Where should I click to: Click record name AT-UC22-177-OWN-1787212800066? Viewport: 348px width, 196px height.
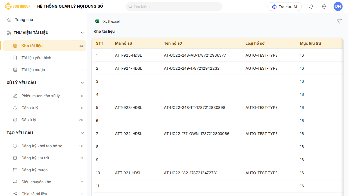point(197,134)
